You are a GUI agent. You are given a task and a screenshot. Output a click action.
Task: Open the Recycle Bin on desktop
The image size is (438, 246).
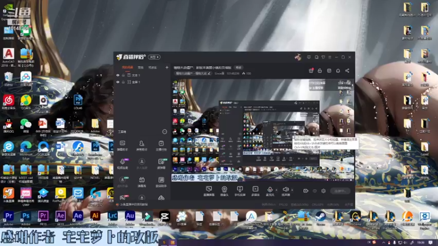pos(8,79)
